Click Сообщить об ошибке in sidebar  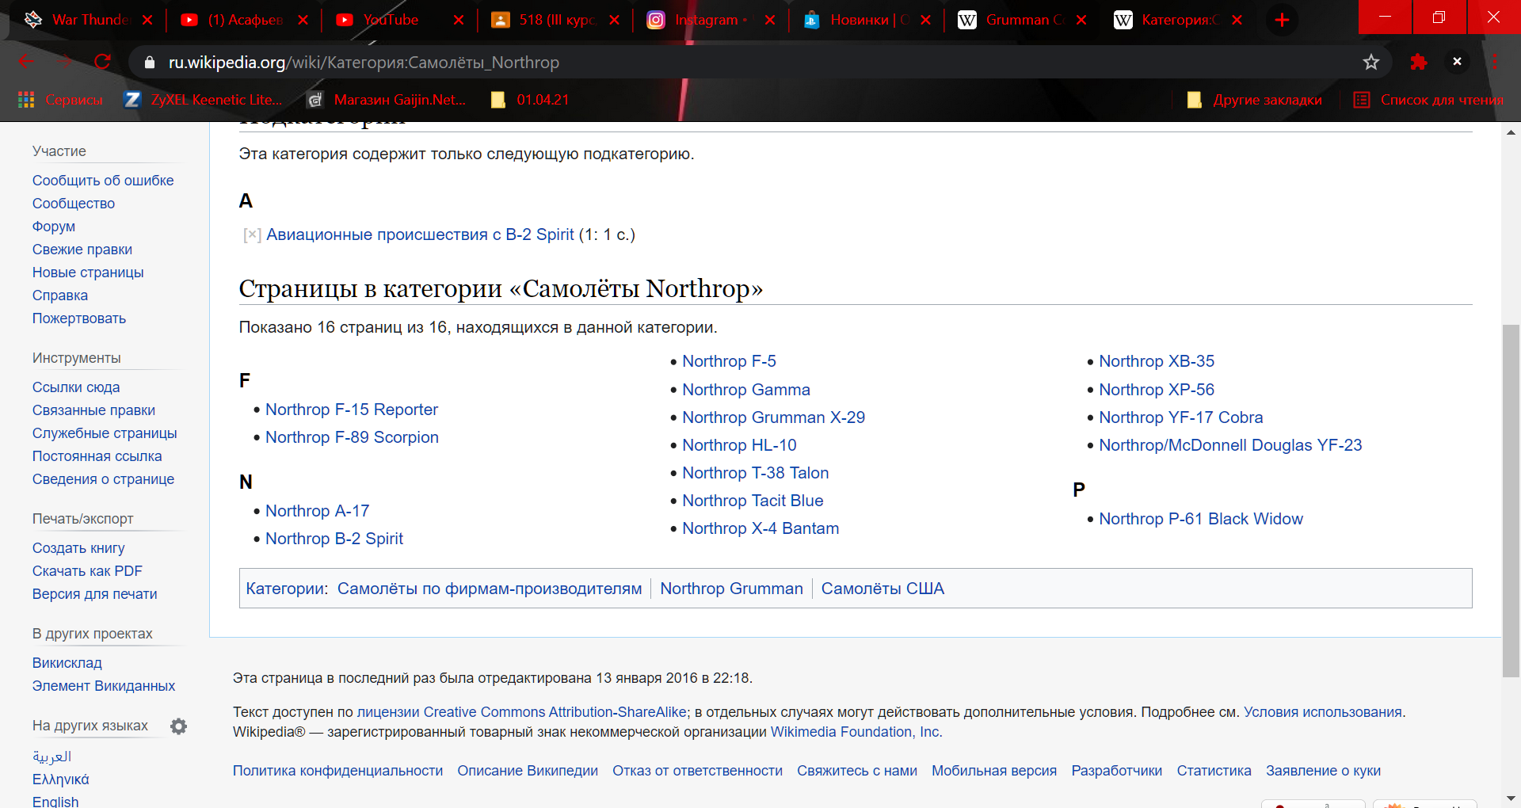(x=103, y=181)
